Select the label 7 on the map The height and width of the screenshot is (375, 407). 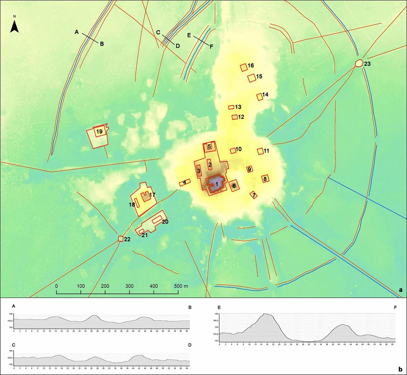coord(253,195)
